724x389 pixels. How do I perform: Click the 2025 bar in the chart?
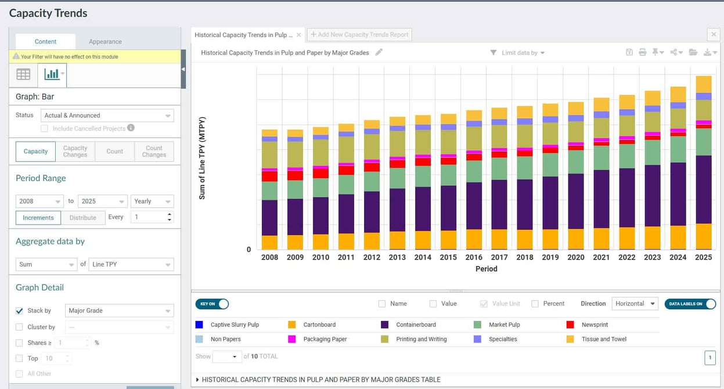[x=704, y=163]
